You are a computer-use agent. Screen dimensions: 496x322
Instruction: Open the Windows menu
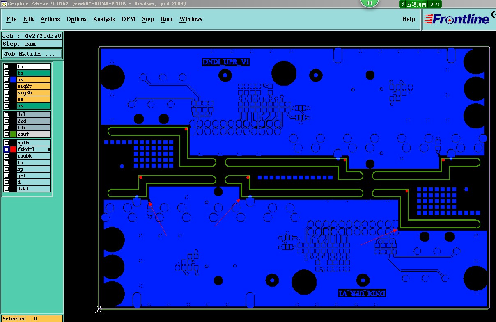click(x=191, y=19)
